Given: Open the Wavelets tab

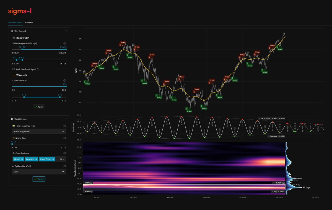Looking at the screenshot, I should point(29,22).
